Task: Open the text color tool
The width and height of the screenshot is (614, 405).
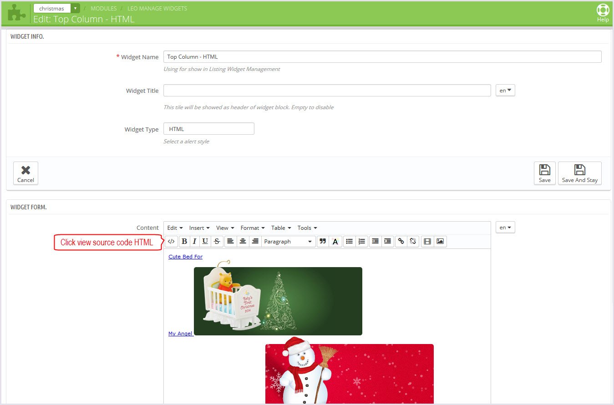Action: (335, 242)
